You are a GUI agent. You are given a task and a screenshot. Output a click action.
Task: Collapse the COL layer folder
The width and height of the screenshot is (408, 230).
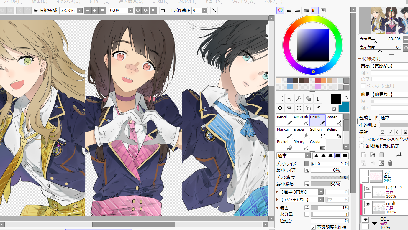[x=374, y=223]
